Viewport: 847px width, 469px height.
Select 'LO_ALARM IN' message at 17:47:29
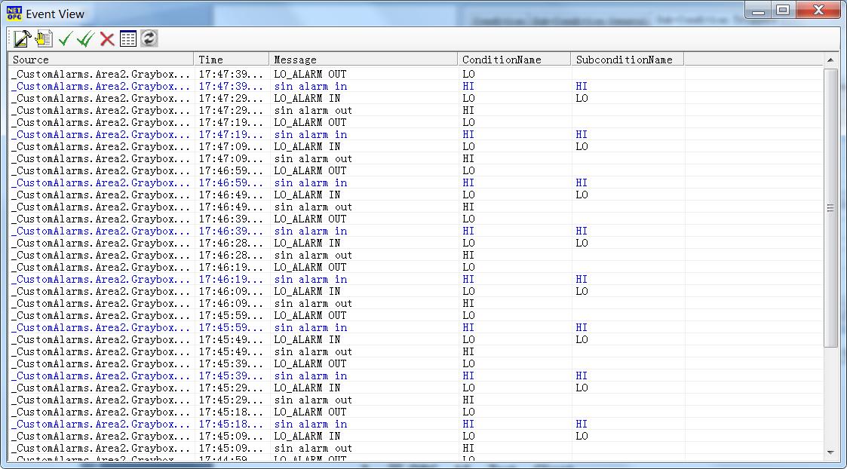point(307,98)
